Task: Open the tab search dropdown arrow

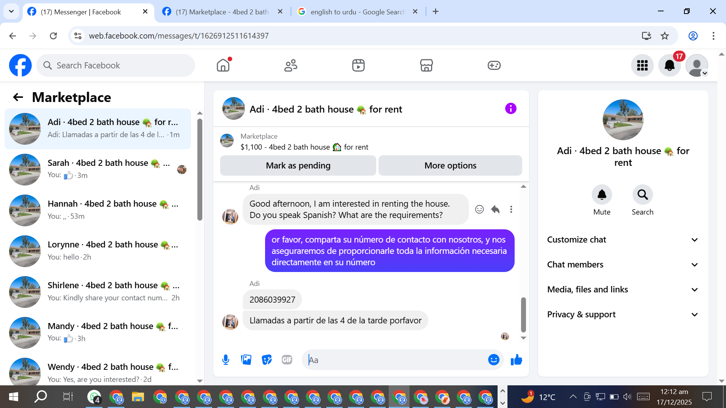Action: coord(11,12)
